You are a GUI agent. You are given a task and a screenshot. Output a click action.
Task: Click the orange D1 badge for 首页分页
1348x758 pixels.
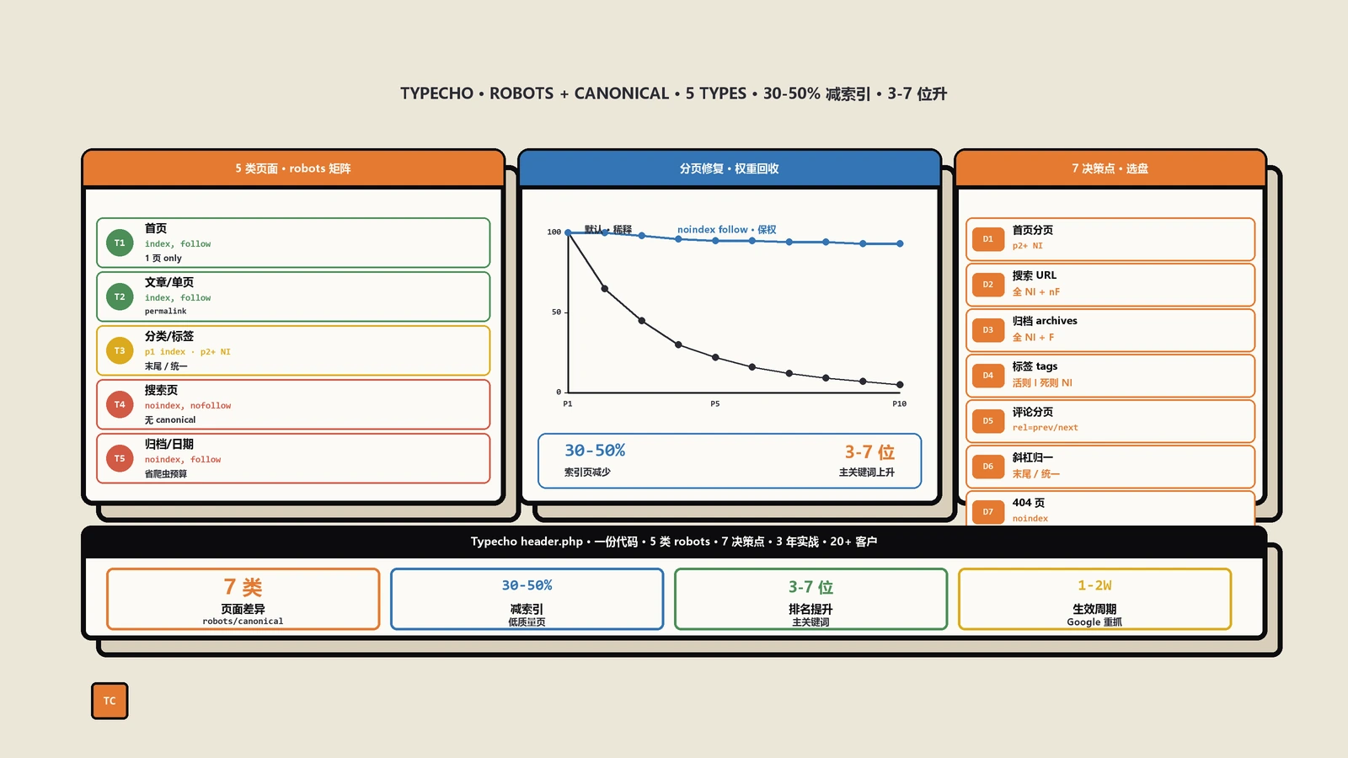click(x=988, y=239)
